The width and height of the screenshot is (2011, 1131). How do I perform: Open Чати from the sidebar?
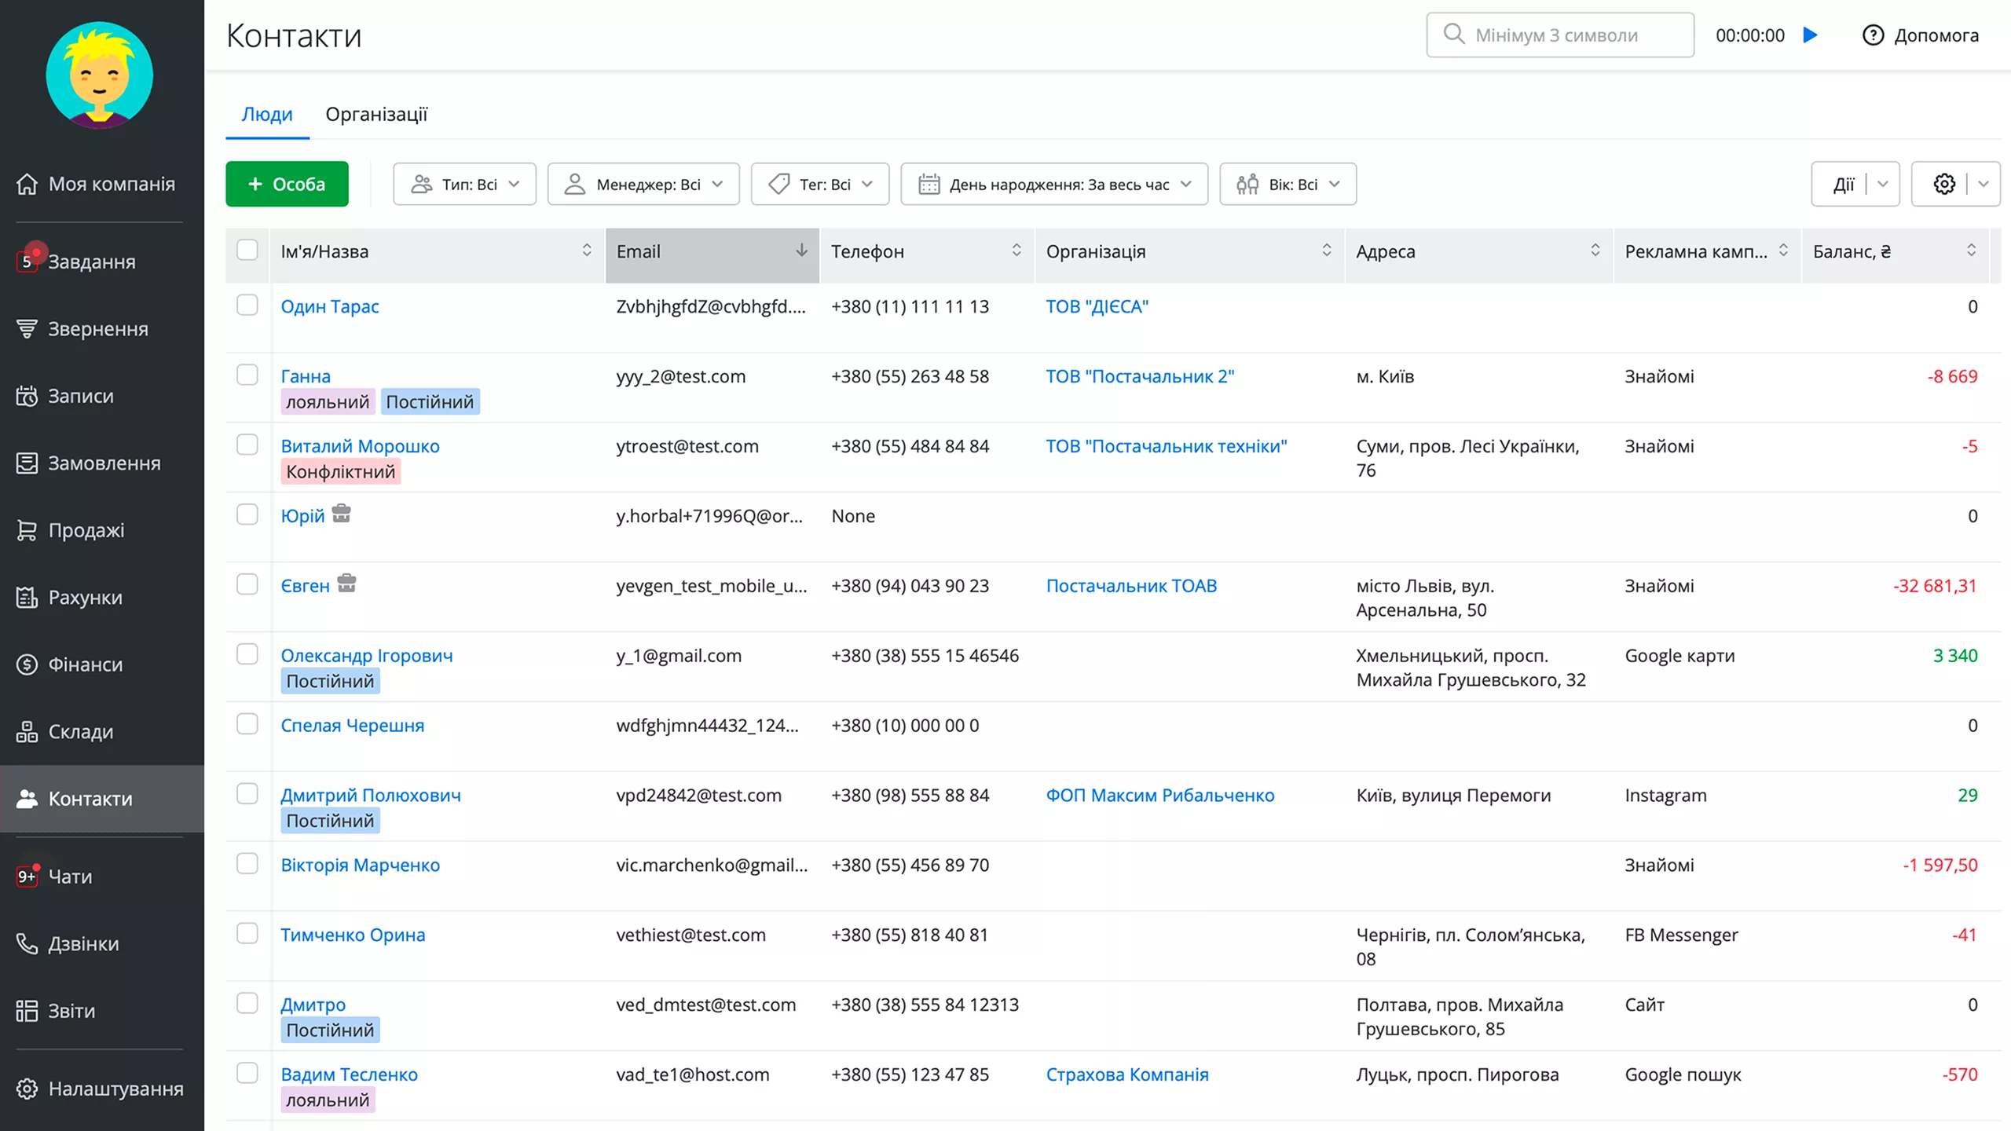[x=70, y=877]
